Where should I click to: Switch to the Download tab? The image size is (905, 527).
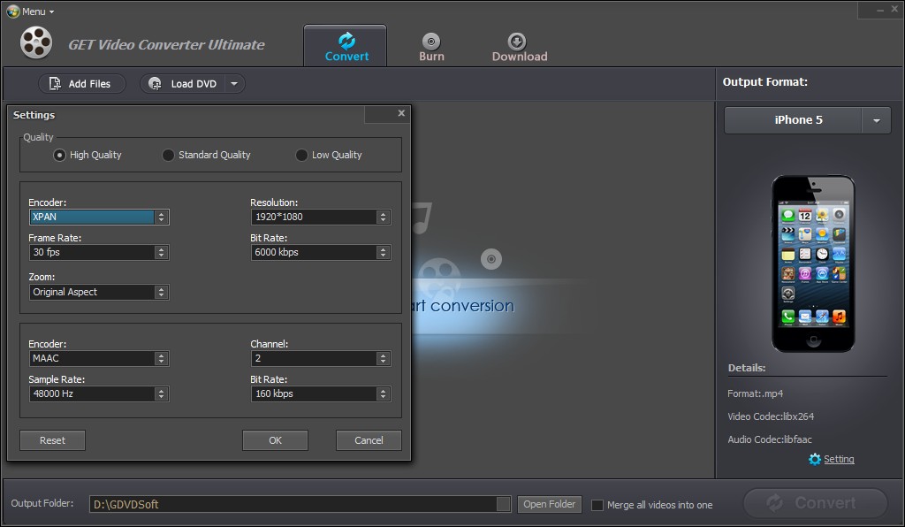tap(520, 47)
